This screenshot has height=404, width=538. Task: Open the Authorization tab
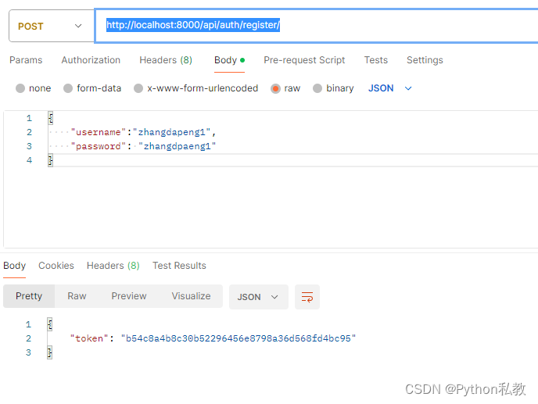[x=91, y=60]
